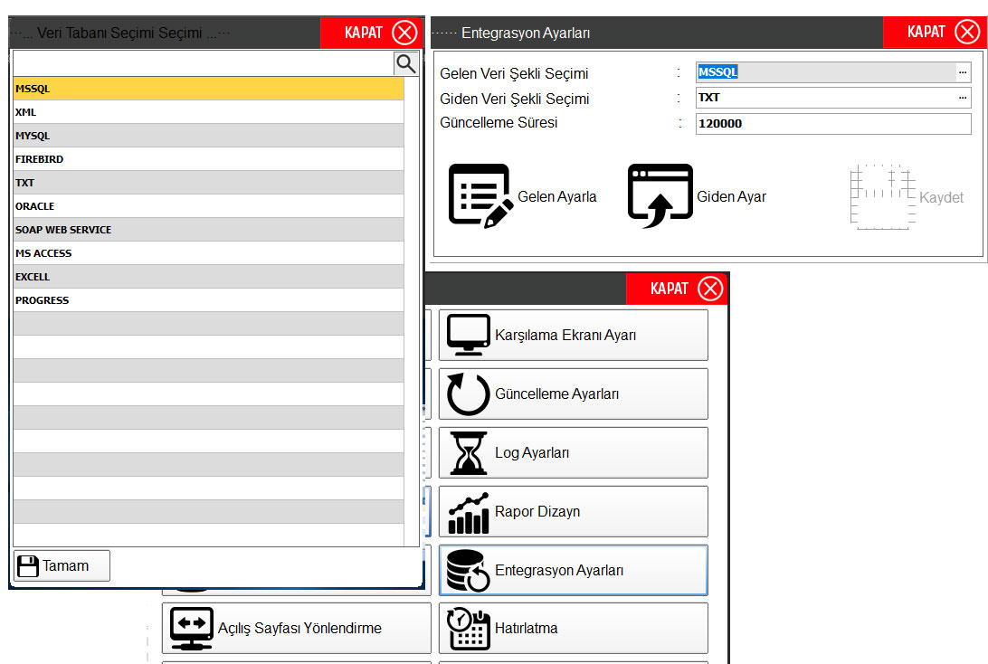
Task: Open Açılış Sayfası Yönlendirme menu entry
Action: tap(297, 628)
